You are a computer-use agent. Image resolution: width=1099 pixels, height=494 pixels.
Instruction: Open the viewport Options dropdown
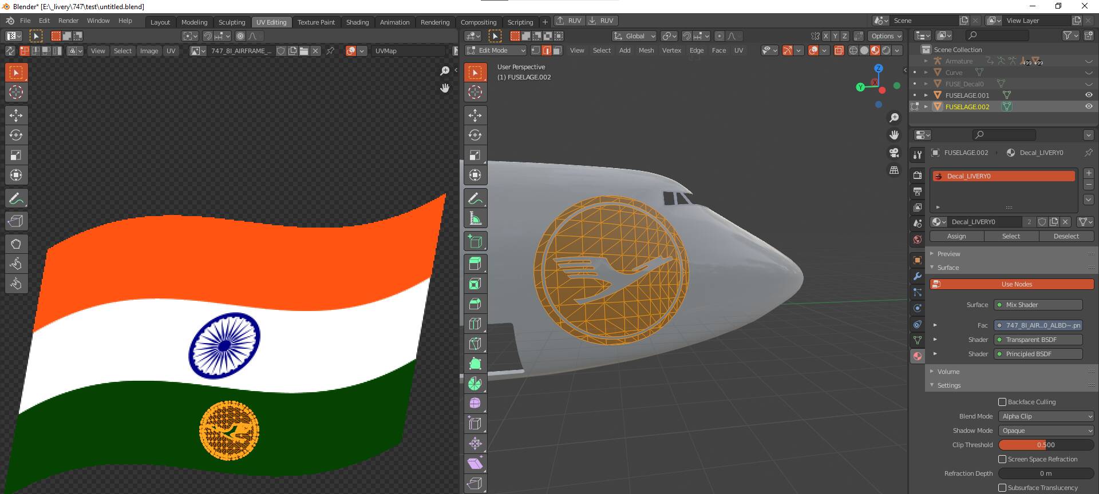point(886,36)
